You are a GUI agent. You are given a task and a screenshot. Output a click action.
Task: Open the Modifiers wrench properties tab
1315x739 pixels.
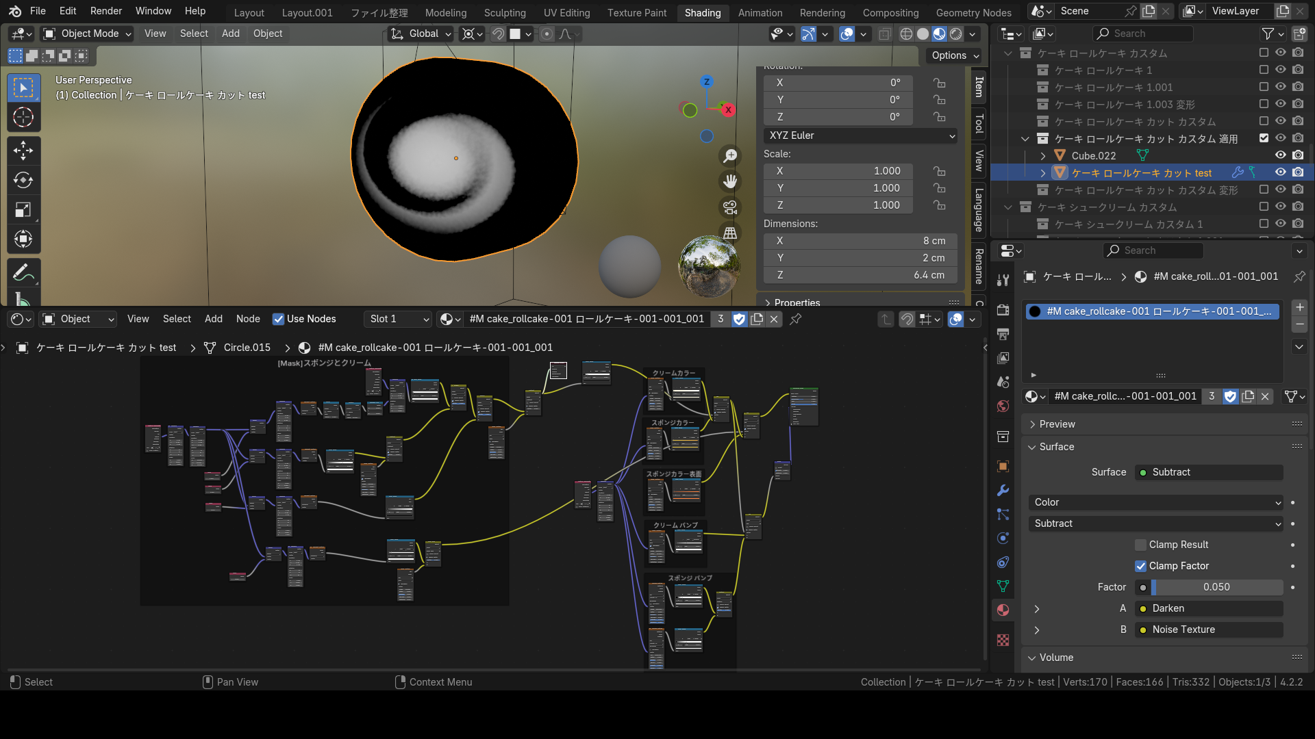1003,491
